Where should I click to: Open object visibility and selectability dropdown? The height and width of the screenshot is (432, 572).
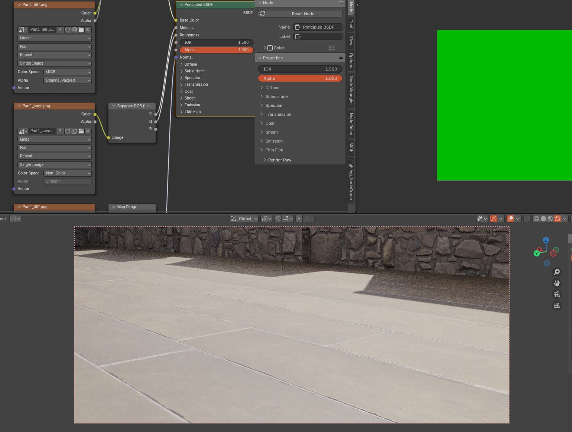(x=482, y=219)
